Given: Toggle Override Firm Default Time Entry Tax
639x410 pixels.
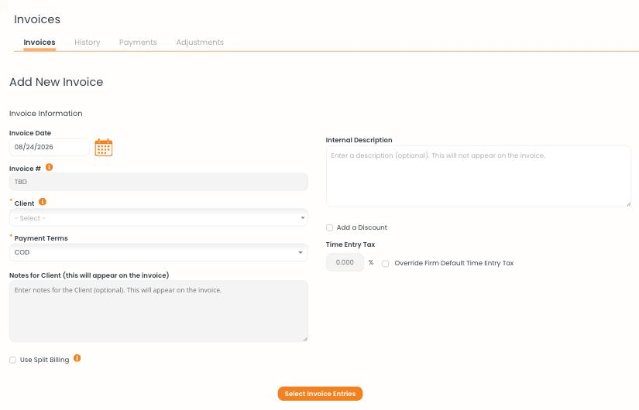Looking at the screenshot, I should pos(385,264).
